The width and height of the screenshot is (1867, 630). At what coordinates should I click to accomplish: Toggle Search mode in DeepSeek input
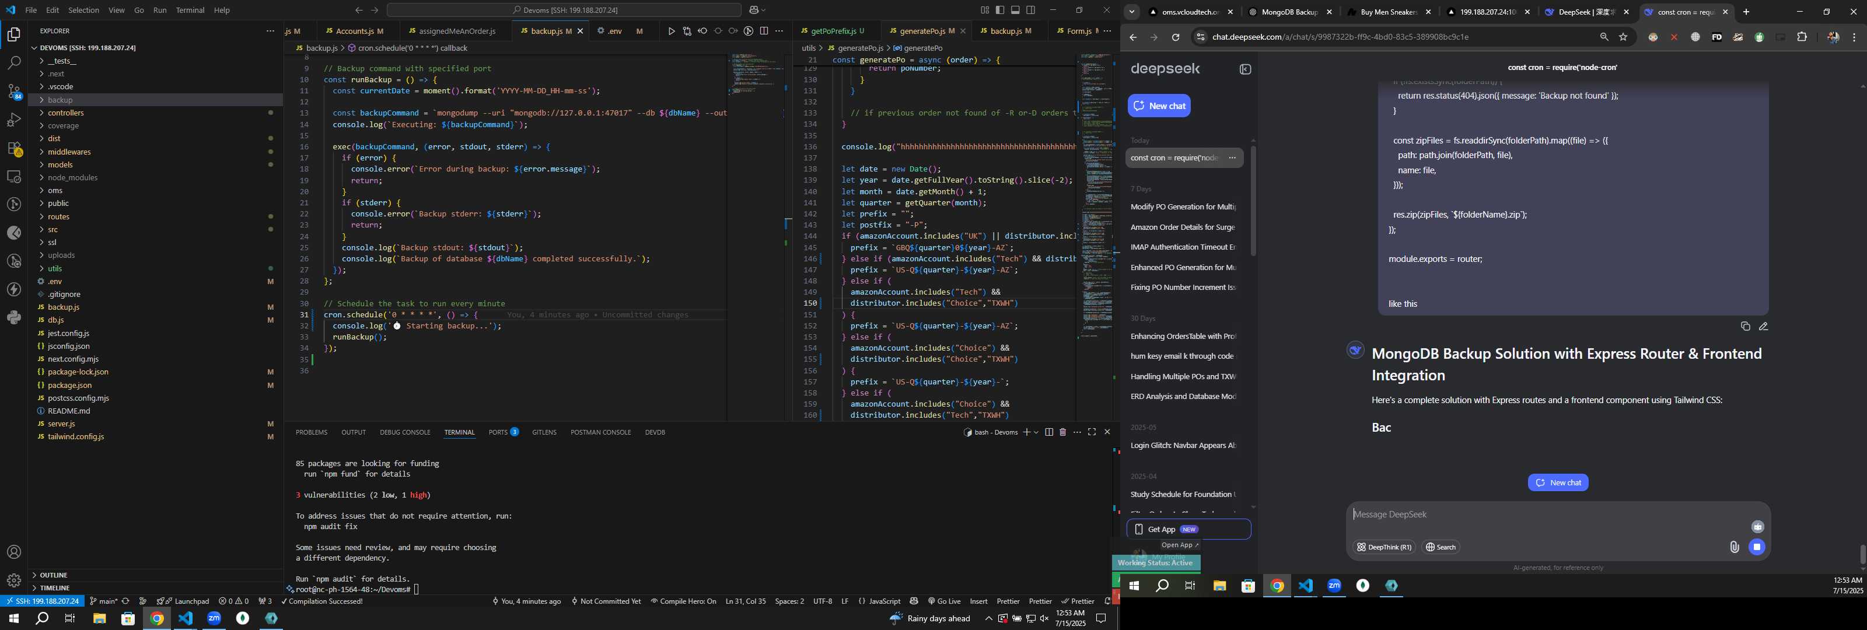click(x=1441, y=547)
